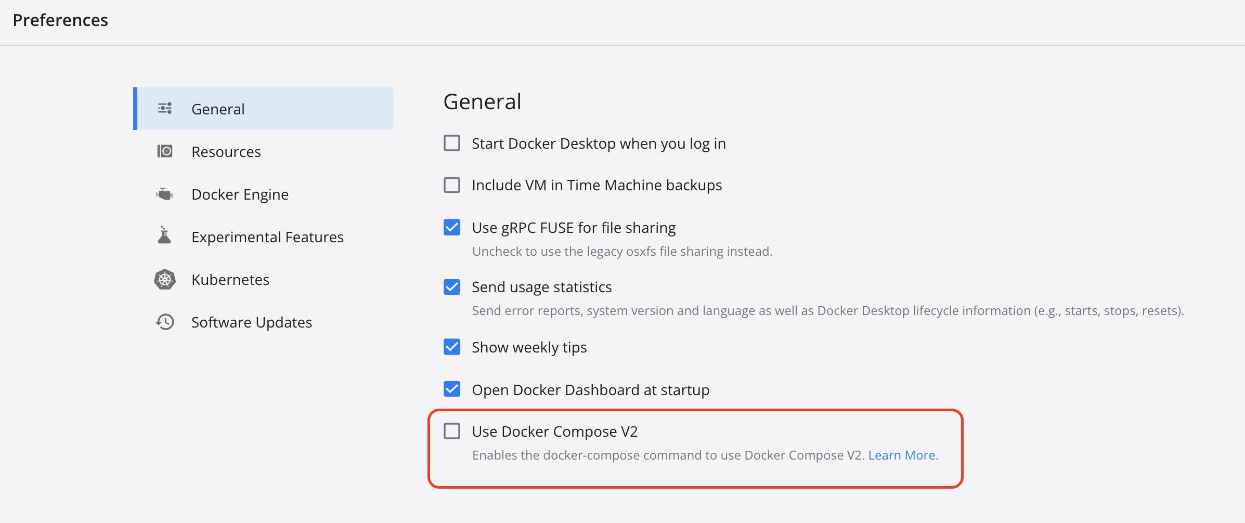Viewport: 1245px width, 523px height.
Task: Click the Experimental Features flask icon
Action: pos(164,235)
